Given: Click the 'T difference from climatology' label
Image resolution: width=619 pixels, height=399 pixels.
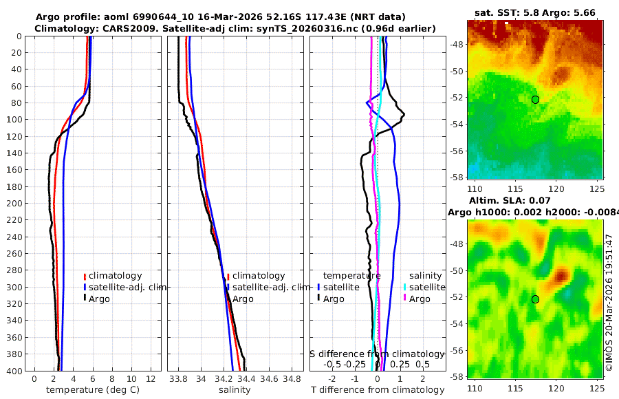Looking at the screenshot, I should (x=378, y=390).
